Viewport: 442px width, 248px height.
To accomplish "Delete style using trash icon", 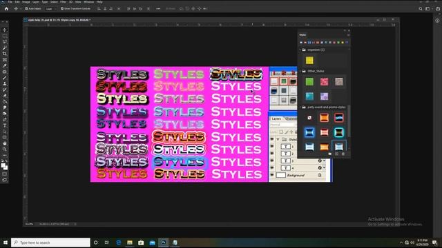I will [343, 154].
